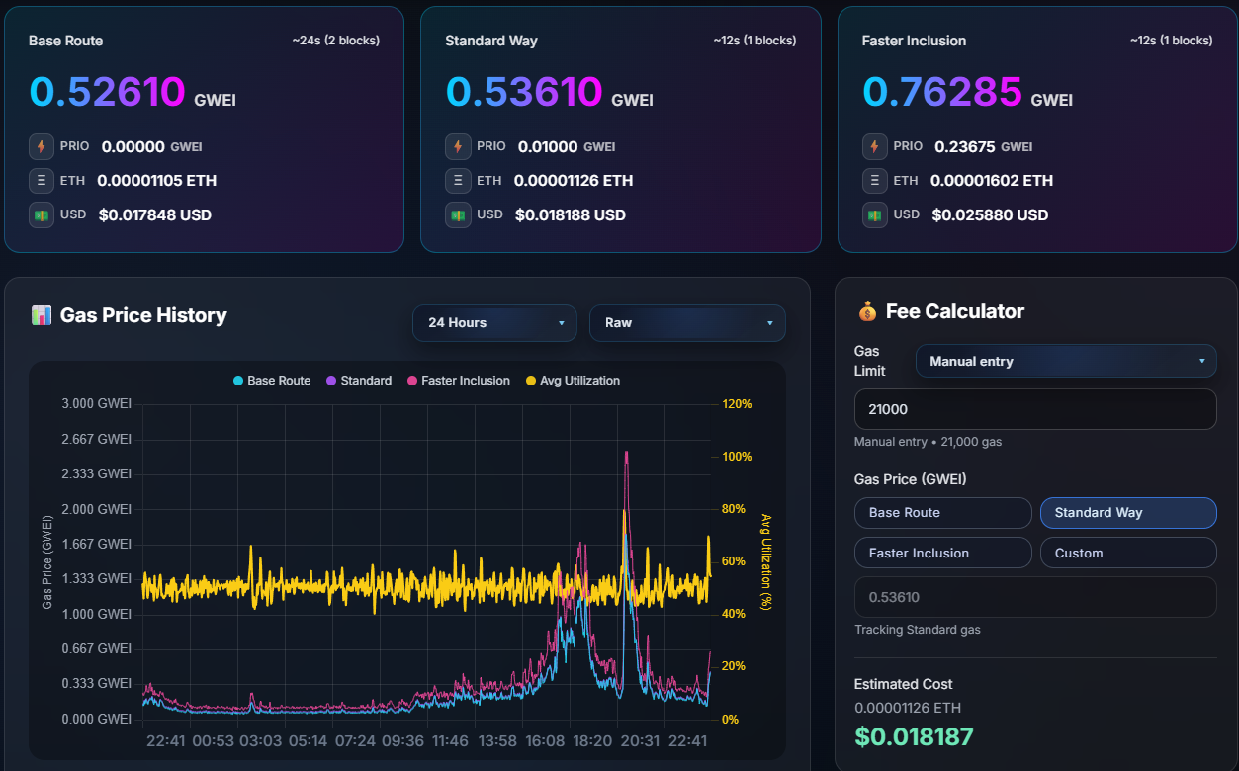Toggle the Faster Inclusion series in chart legend
This screenshot has width=1239, height=771.
[459, 381]
